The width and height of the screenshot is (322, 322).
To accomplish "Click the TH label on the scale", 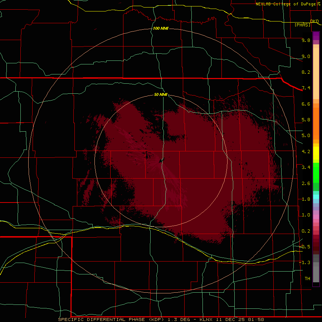I will point(307,279).
